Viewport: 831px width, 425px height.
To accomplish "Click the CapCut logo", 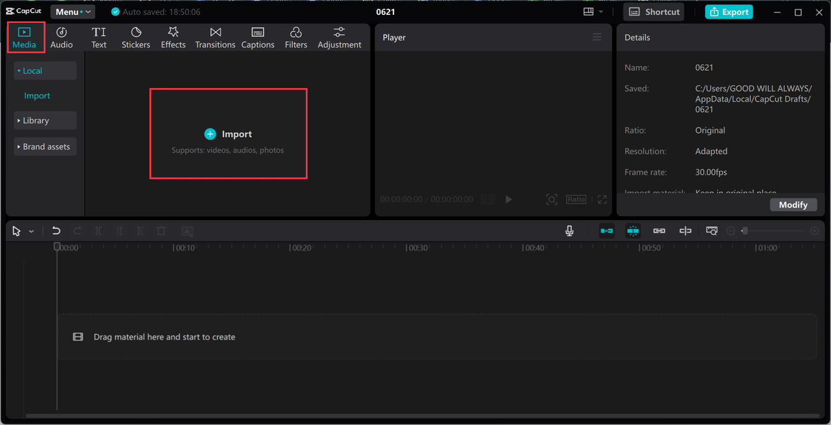I will tap(24, 12).
